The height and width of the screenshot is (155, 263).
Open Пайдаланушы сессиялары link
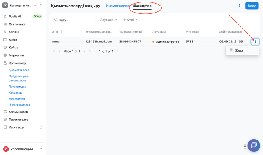point(18,78)
